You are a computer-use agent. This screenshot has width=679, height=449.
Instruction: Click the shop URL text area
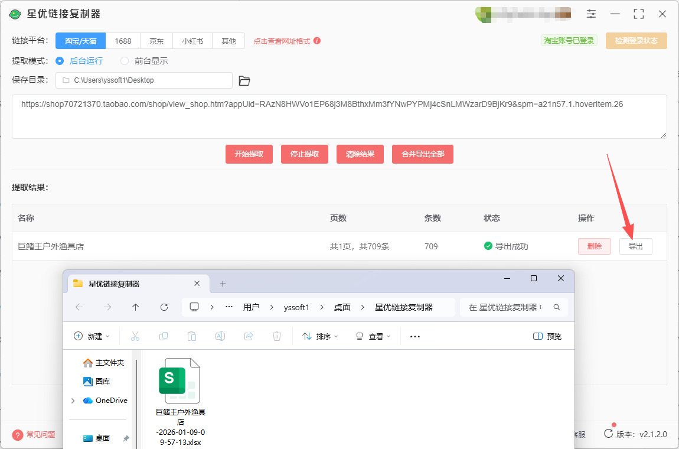click(339, 116)
